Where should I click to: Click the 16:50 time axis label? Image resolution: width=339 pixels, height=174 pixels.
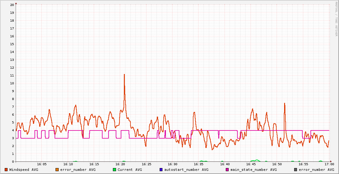(x=277, y=164)
